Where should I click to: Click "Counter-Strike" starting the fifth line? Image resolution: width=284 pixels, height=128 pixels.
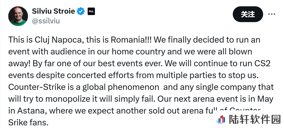point(37,87)
